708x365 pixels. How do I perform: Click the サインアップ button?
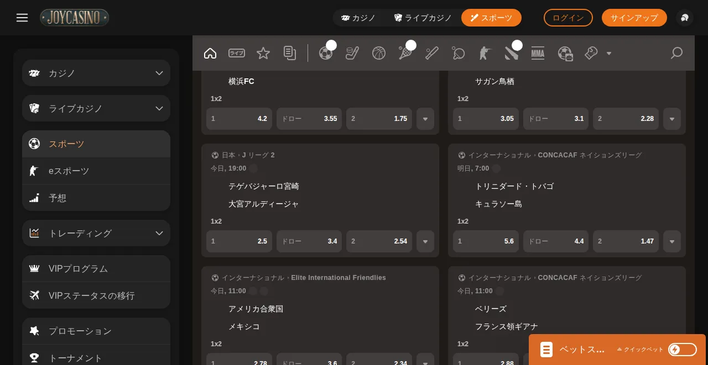634,18
